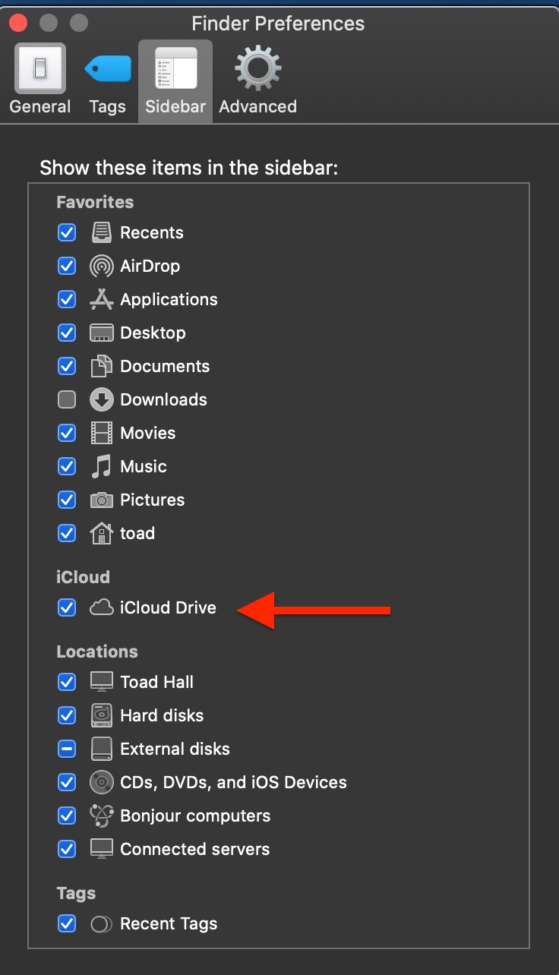Screen dimensions: 559x975
Task: Click the Music note icon
Action: point(102,466)
